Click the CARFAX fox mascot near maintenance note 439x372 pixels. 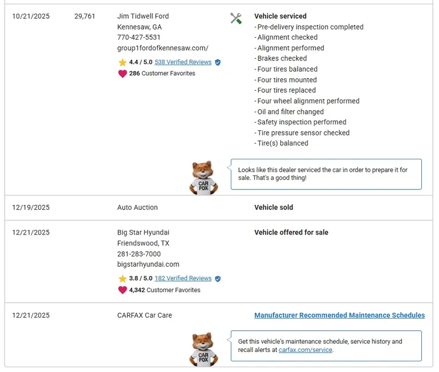[203, 349]
